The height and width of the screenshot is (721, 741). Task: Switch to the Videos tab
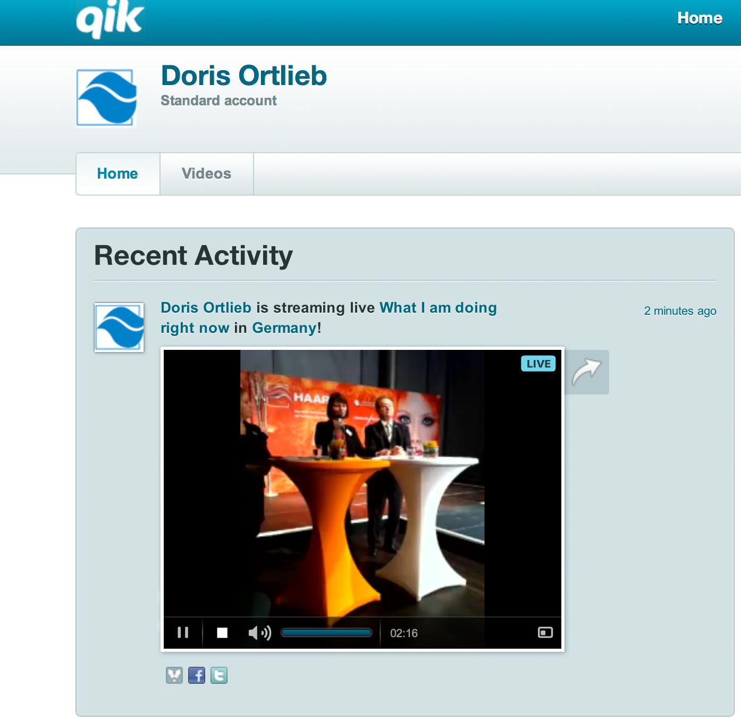[206, 174]
